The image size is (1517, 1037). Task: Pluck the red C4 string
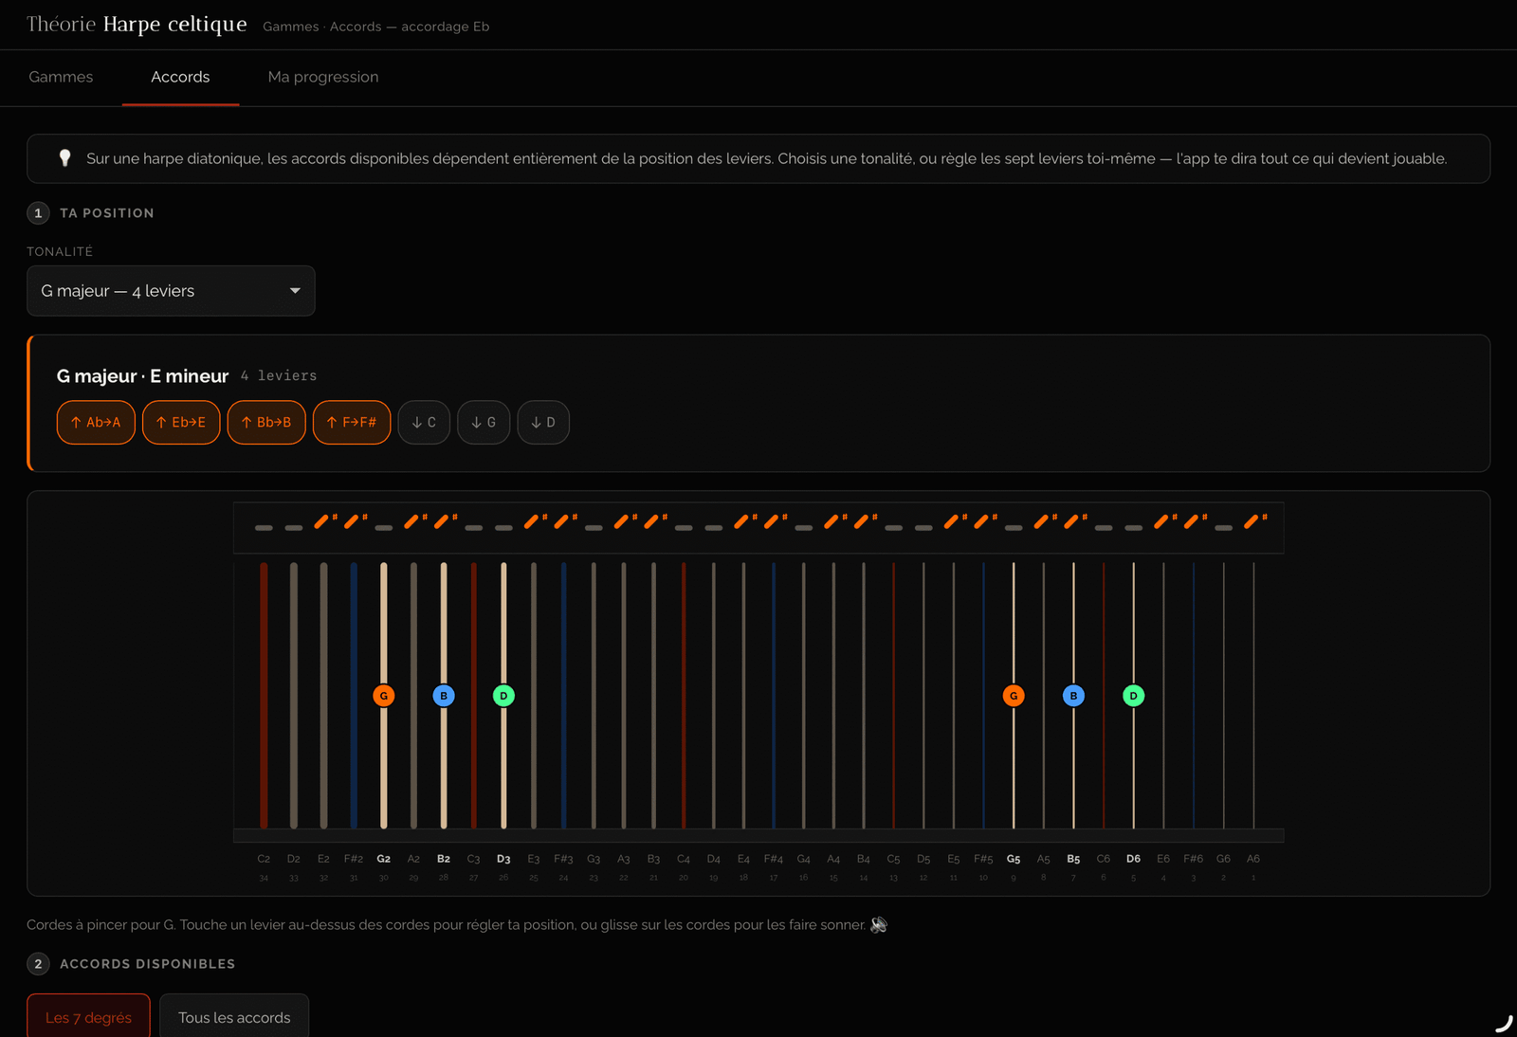684,696
